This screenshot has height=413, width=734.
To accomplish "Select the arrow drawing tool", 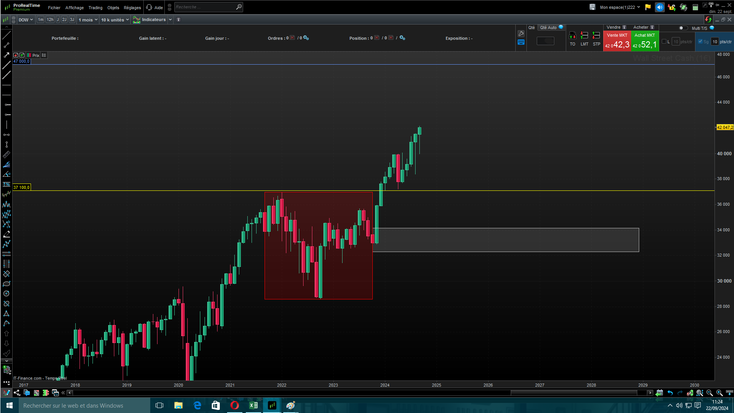I will click(x=6, y=55).
